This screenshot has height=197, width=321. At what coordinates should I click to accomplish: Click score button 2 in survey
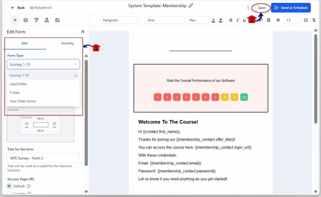coord(167,97)
